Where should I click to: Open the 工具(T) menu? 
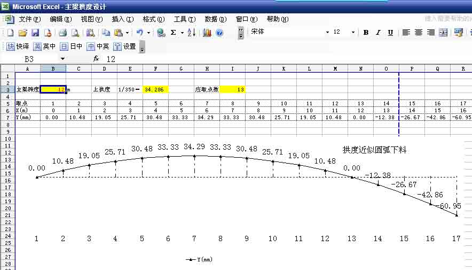[185, 19]
